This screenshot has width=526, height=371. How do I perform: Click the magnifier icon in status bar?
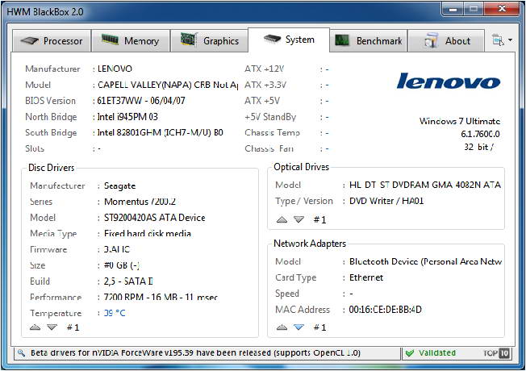click(21, 353)
